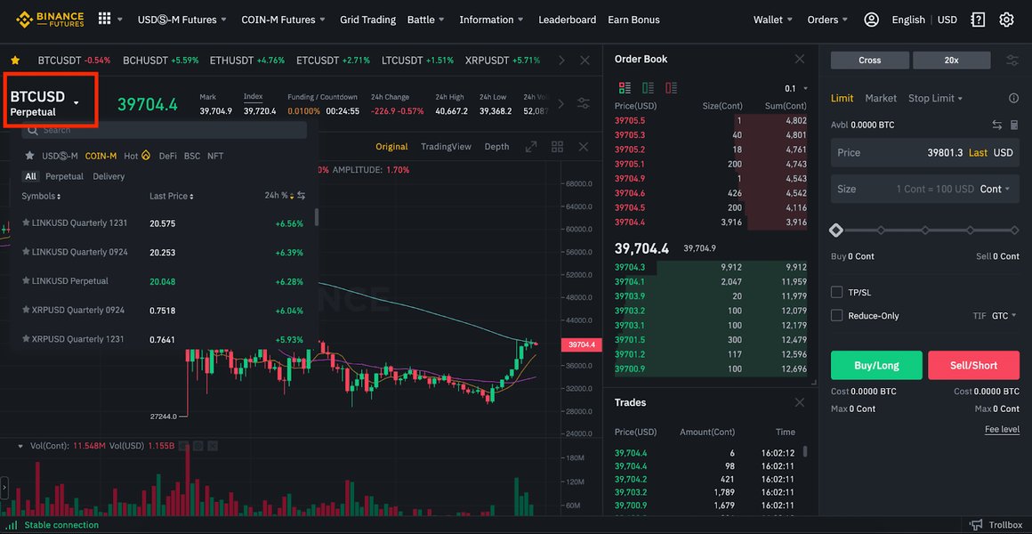Open the user account profile icon
Image resolution: width=1032 pixels, height=534 pixels.
tap(871, 20)
